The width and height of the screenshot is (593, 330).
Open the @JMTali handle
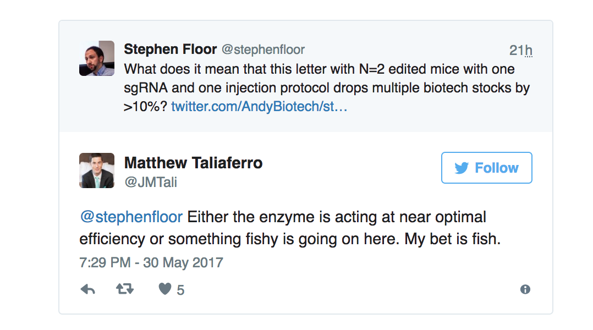click(x=151, y=182)
